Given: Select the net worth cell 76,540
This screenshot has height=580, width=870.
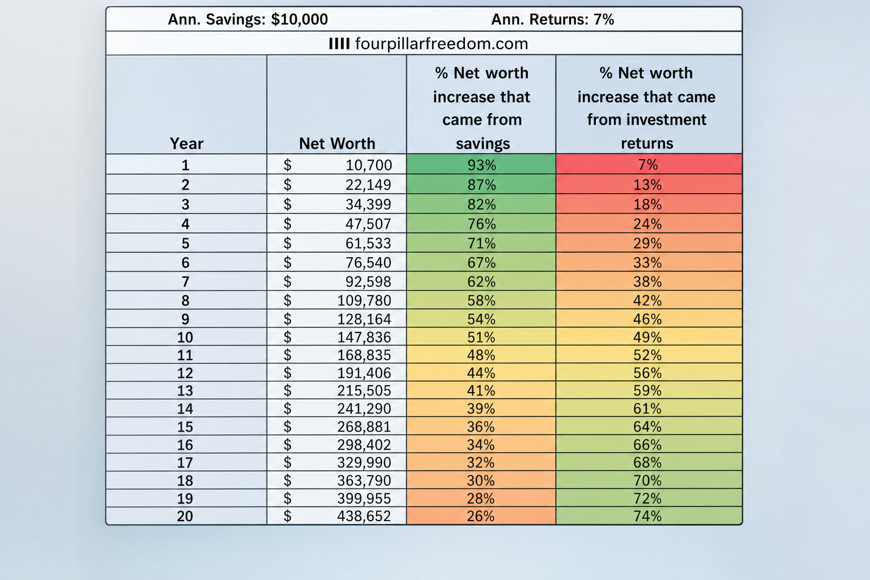Looking at the screenshot, I should [337, 262].
